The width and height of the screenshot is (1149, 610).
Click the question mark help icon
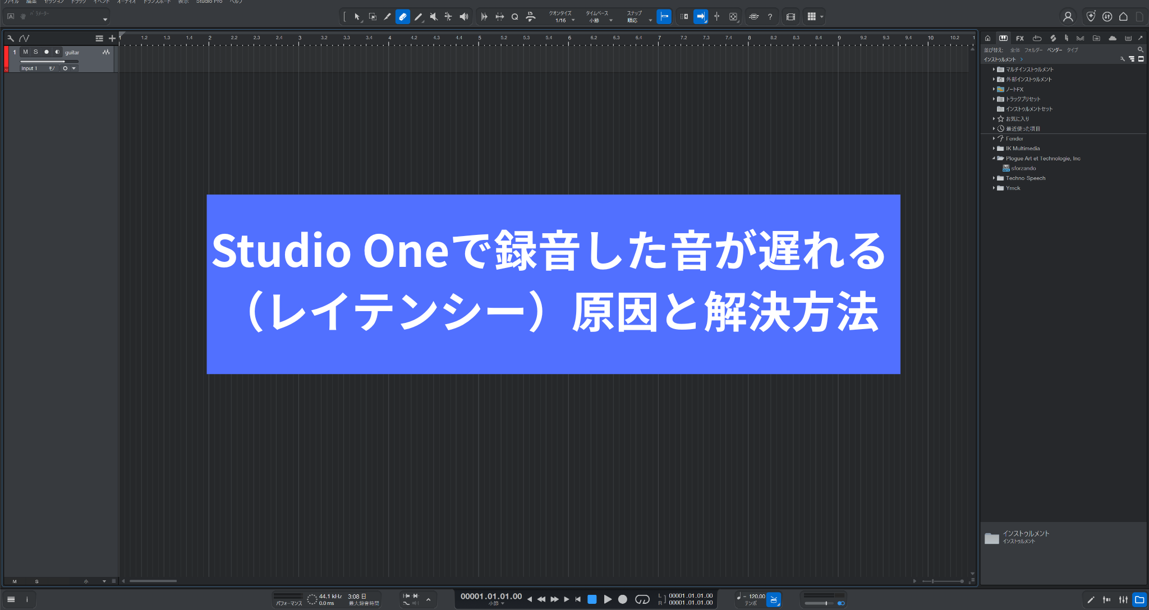770,17
